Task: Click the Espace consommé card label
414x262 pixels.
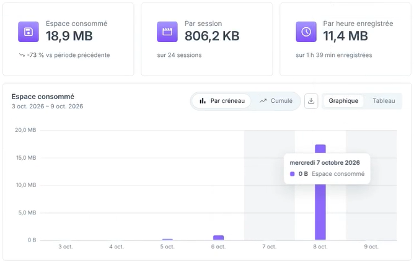Action: [77, 24]
